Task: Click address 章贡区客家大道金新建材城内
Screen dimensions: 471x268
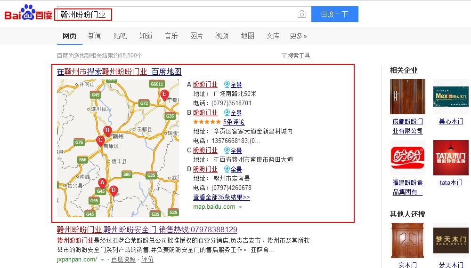Action: [x=253, y=131]
